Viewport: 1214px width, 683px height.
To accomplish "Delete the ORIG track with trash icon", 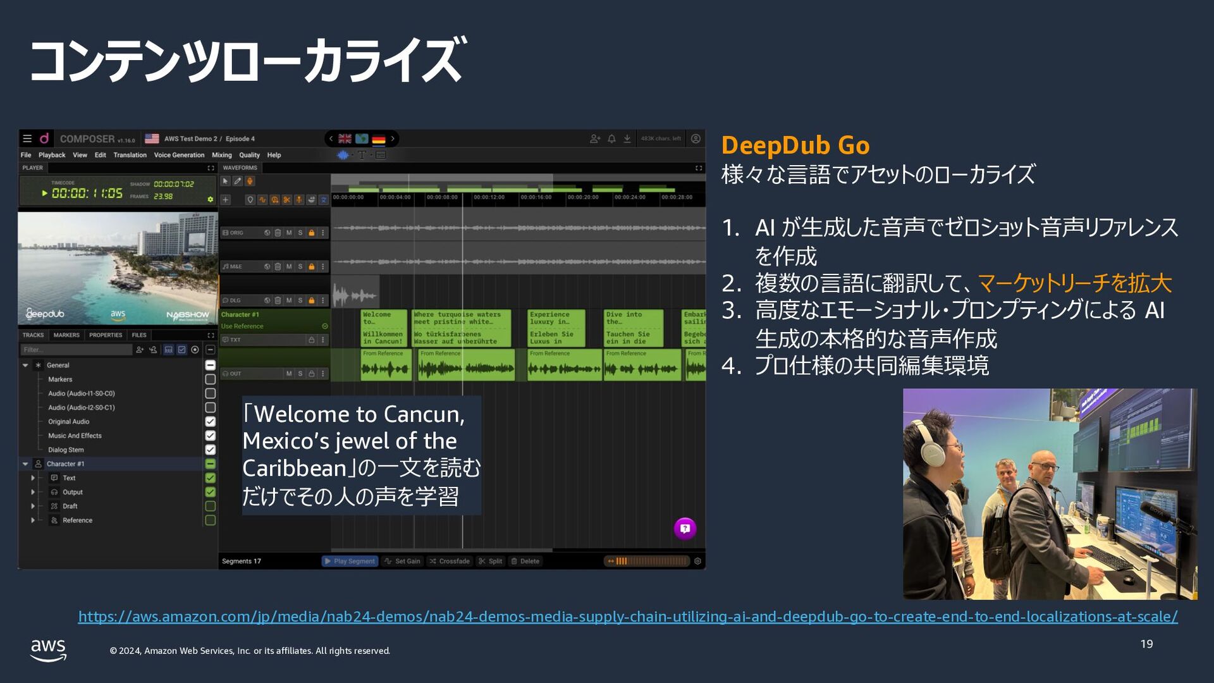I will 278,233.
